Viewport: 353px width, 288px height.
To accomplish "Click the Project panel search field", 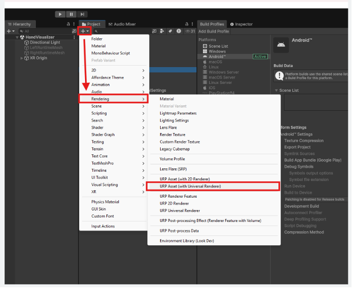I will 123,31.
